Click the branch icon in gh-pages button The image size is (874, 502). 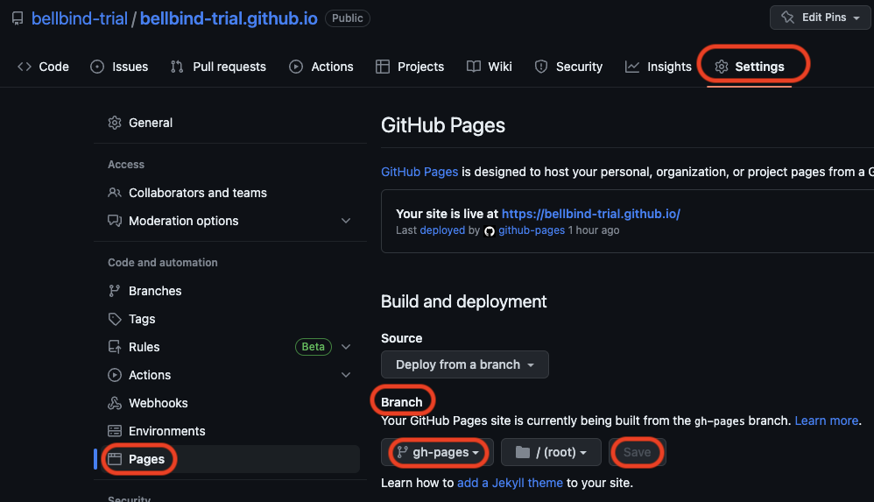(x=403, y=452)
